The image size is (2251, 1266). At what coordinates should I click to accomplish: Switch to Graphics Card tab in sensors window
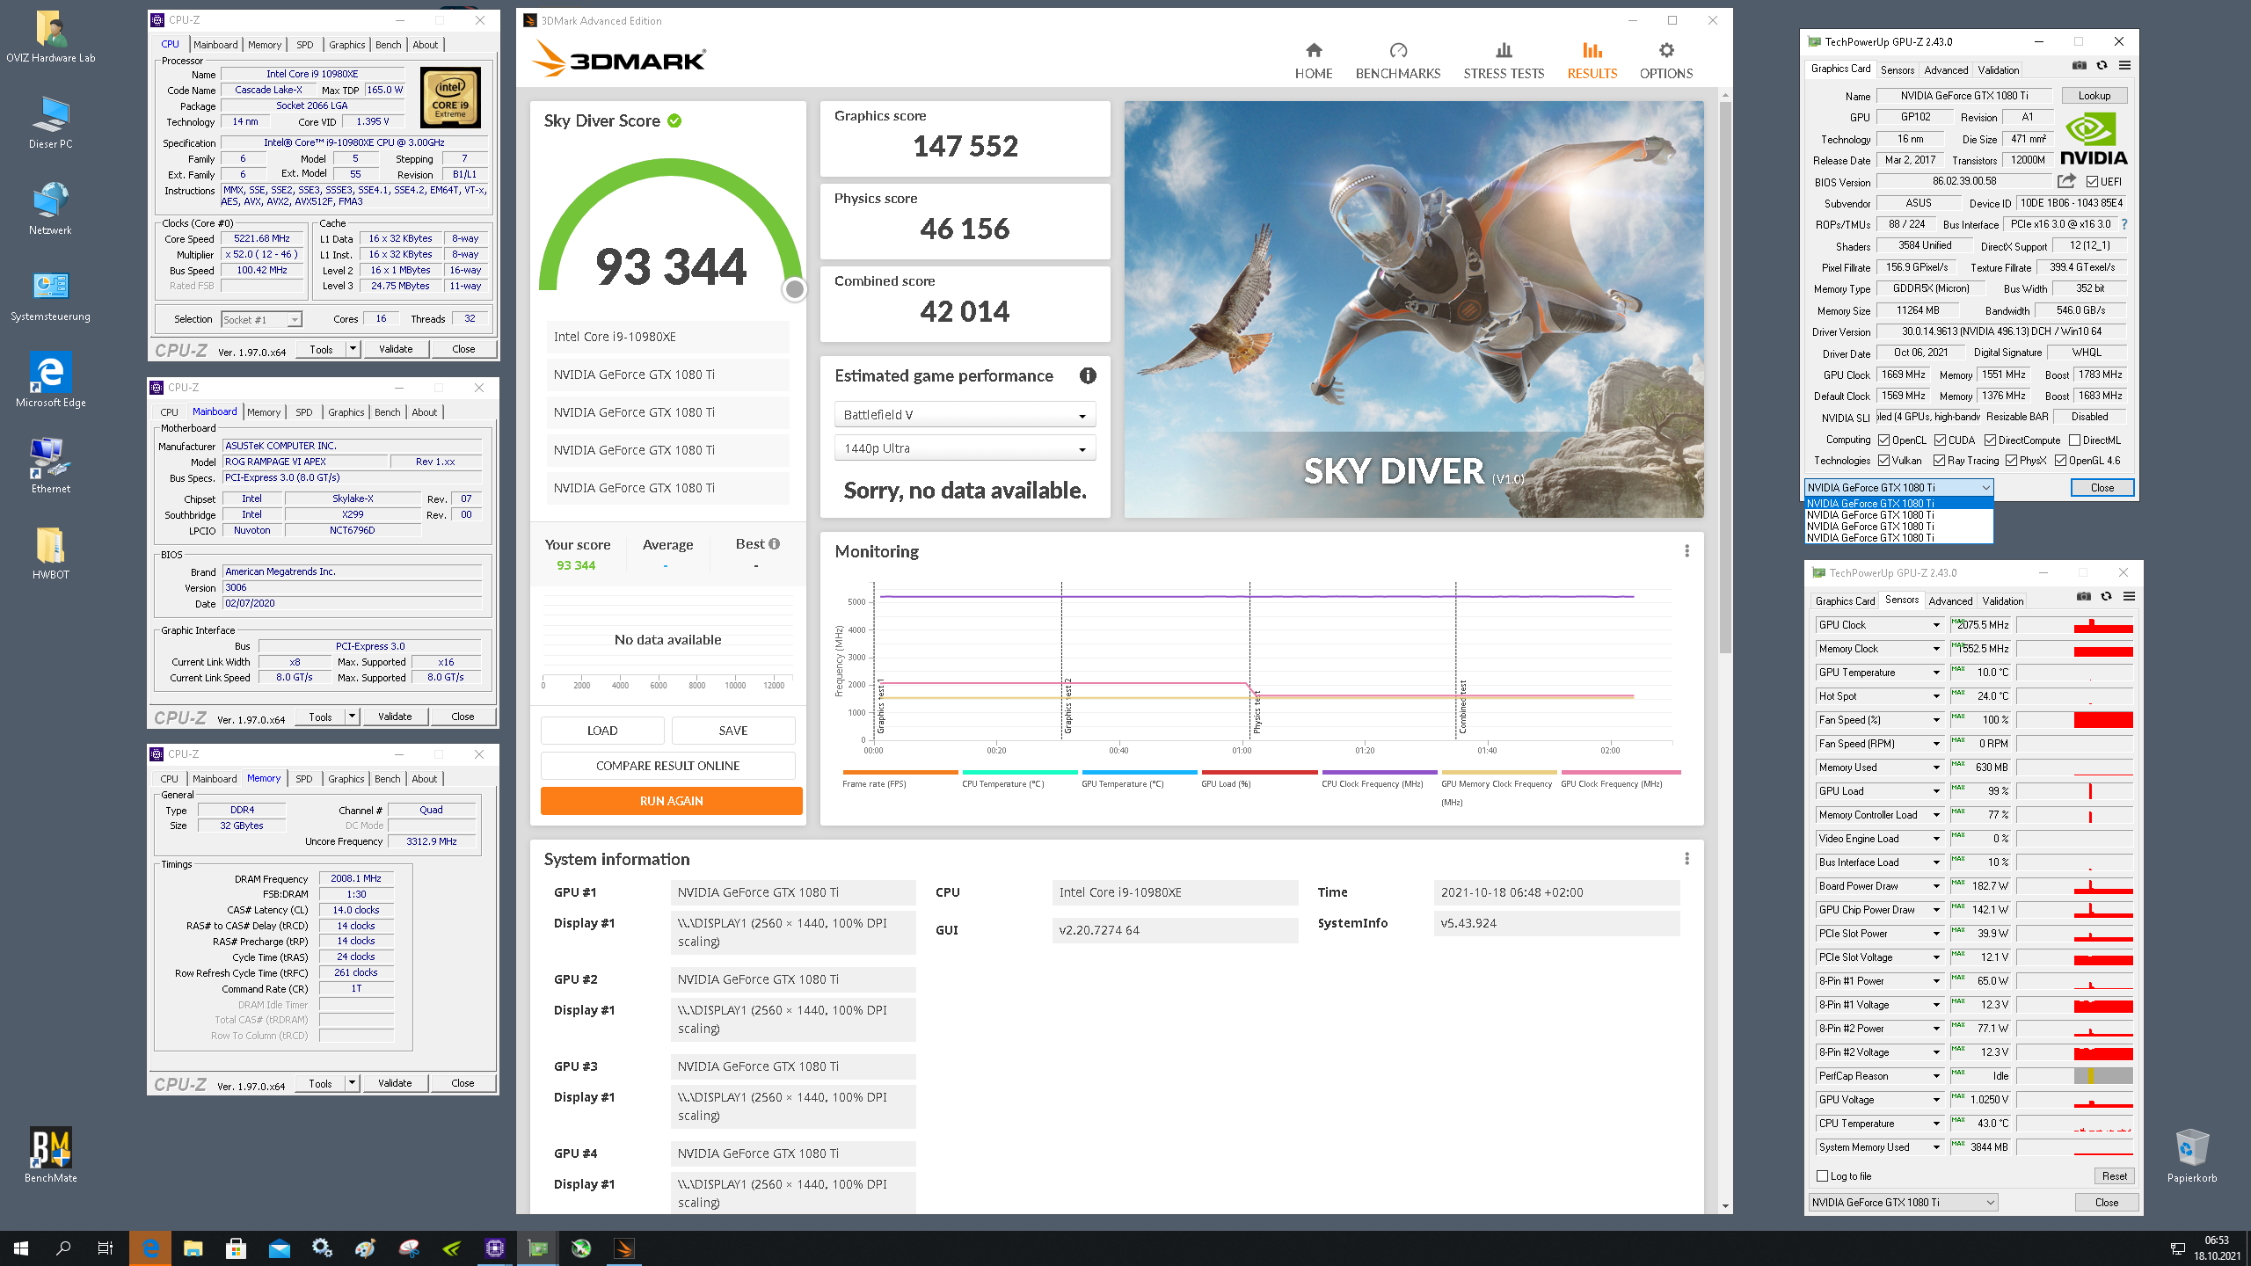click(1845, 601)
